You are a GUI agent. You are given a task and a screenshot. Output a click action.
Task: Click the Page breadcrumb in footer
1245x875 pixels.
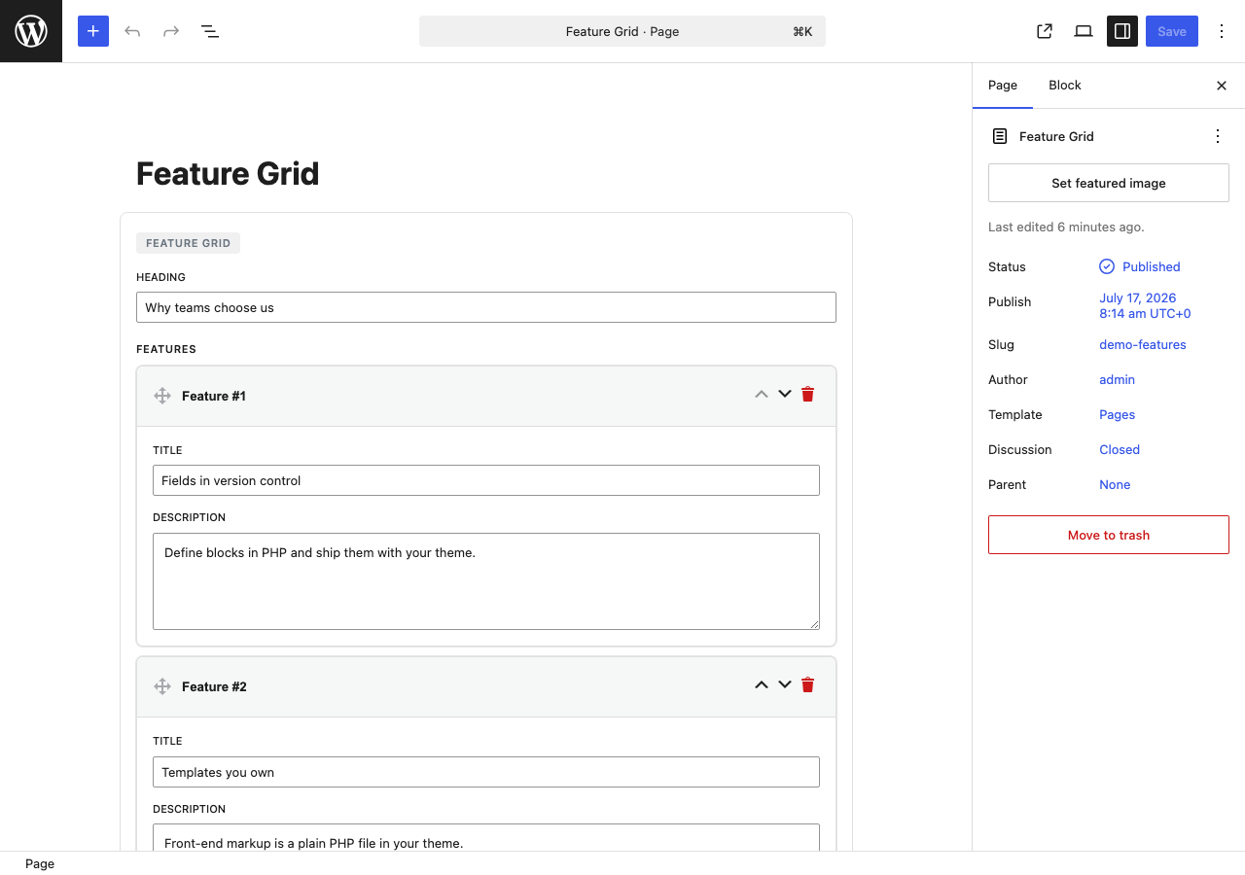[40, 863]
